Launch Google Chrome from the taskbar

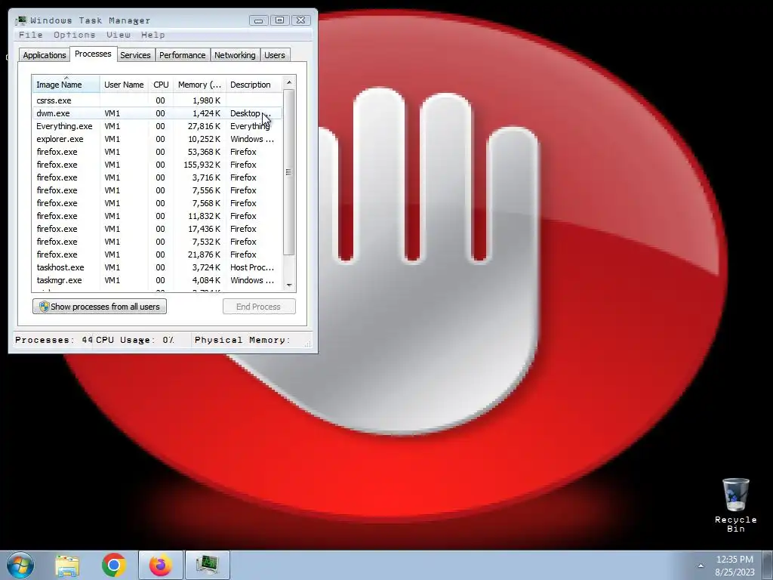coord(114,565)
